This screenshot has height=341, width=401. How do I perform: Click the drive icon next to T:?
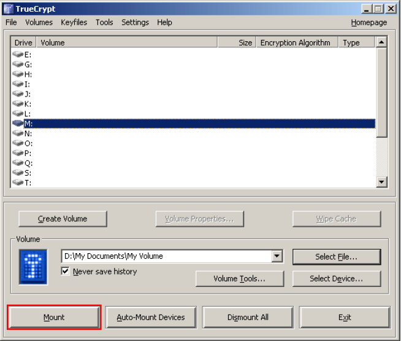[18, 182]
